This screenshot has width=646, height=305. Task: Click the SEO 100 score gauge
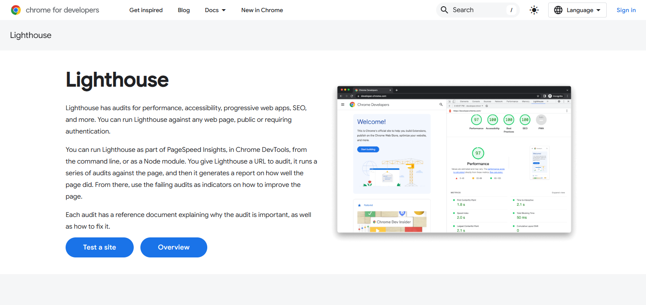525,120
